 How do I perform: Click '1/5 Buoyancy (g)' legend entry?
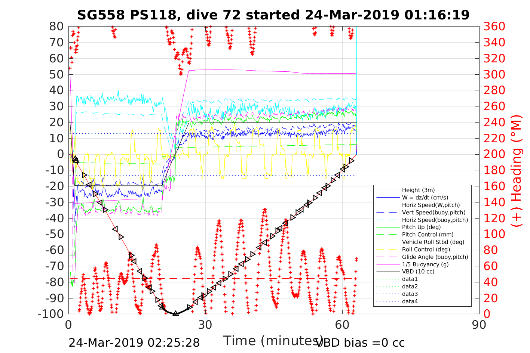tap(425, 264)
